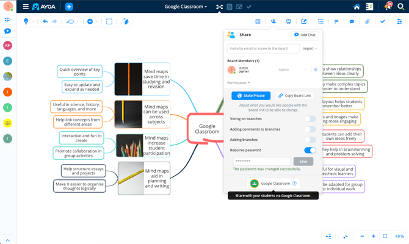Delete board member with trash icon

pos(316,70)
